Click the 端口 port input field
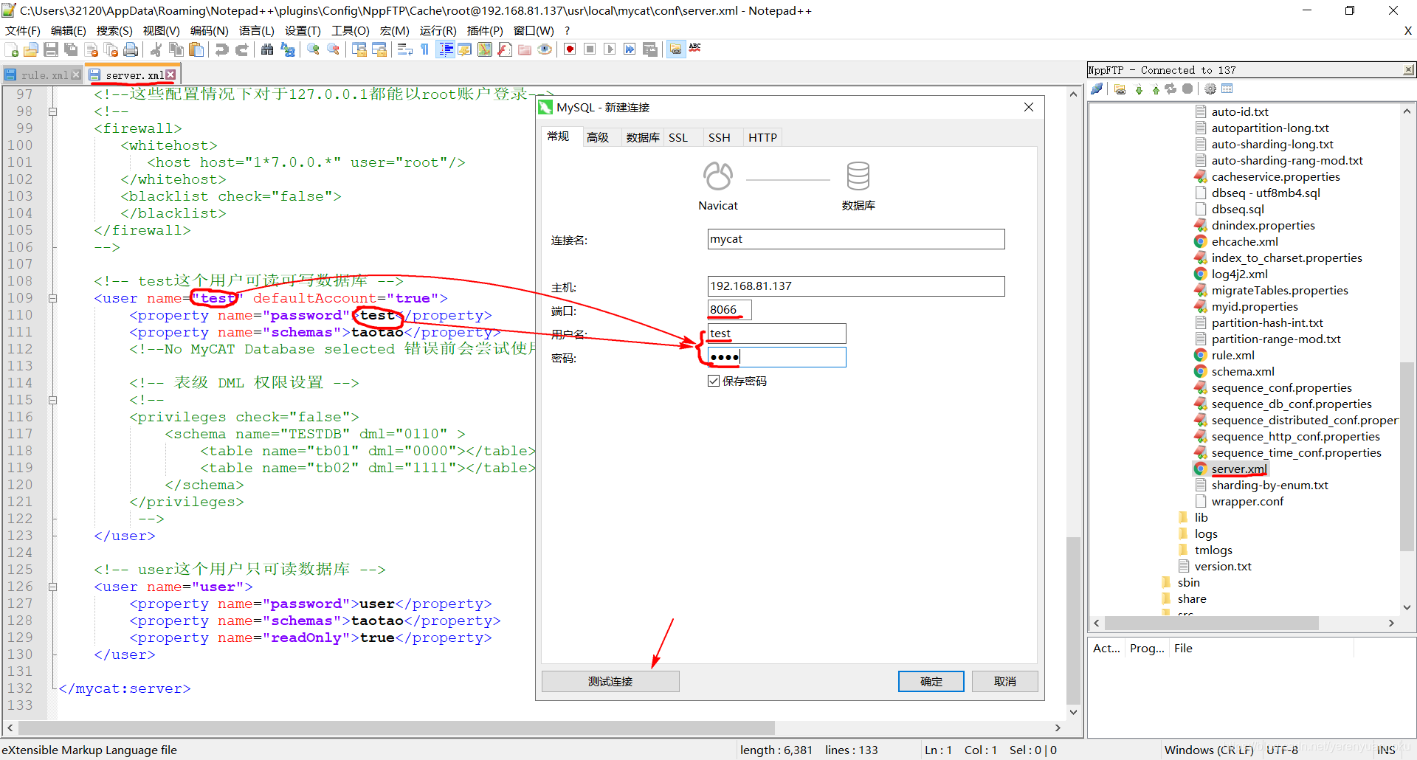The height and width of the screenshot is (760, 1417). click(729, 310)
